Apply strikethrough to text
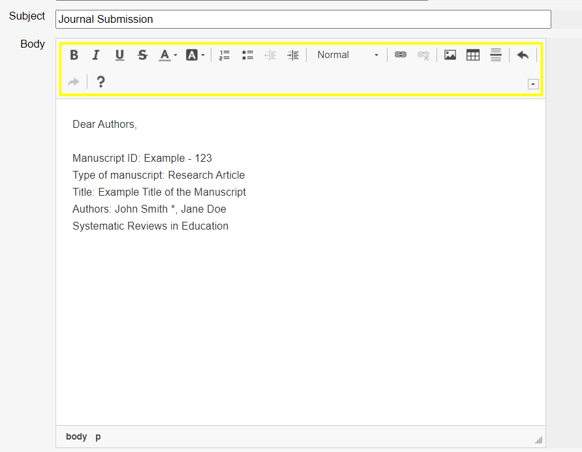Image resolution: width=582 pixels, height=452 pixels. [x=142, y=55]
